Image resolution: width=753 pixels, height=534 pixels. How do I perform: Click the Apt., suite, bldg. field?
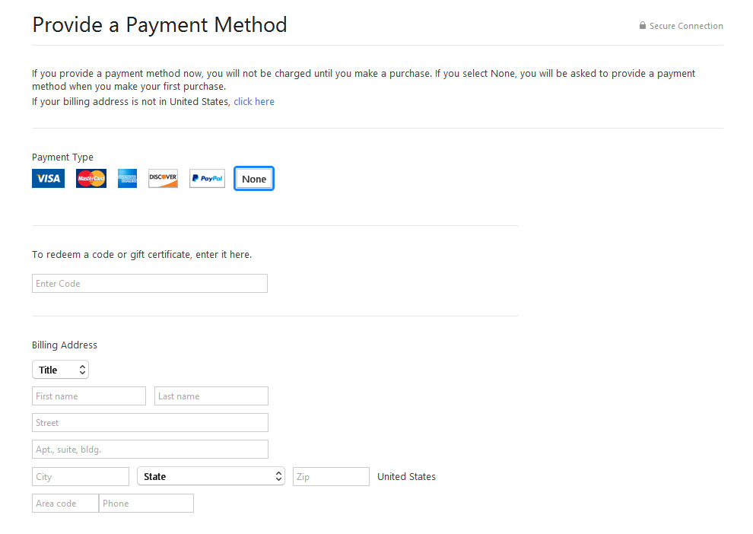point(150,450)
